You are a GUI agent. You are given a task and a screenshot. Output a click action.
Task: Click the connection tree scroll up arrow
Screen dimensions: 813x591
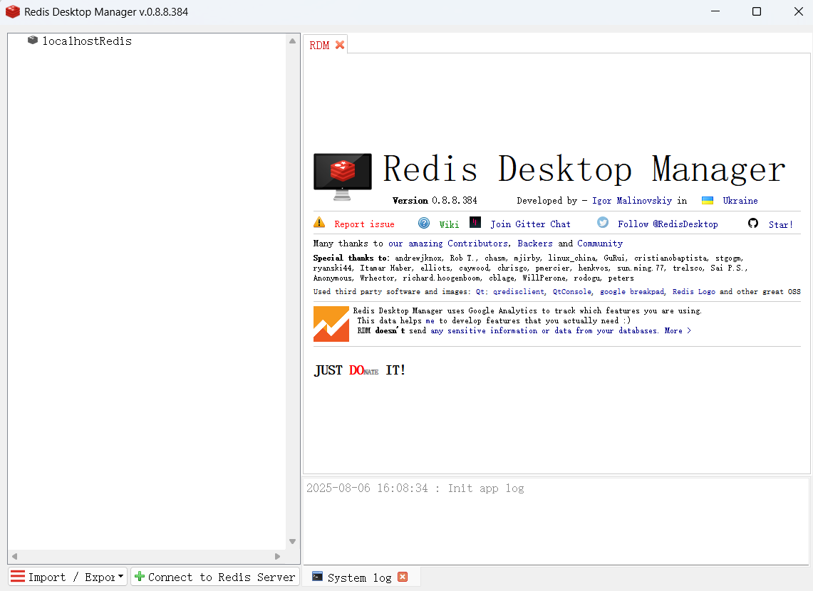[292, 41]
